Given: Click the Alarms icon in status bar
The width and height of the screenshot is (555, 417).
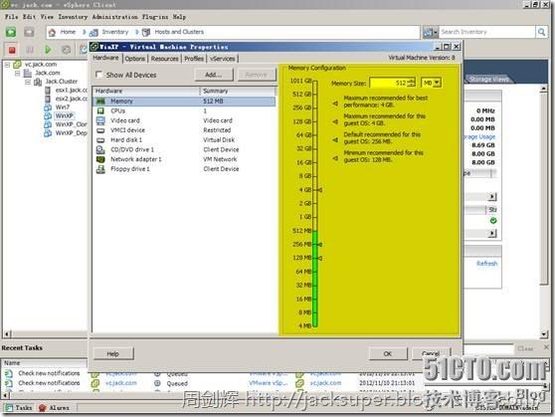Looking at the screenshot, I should pyautogui.click(x=42, y=408).
